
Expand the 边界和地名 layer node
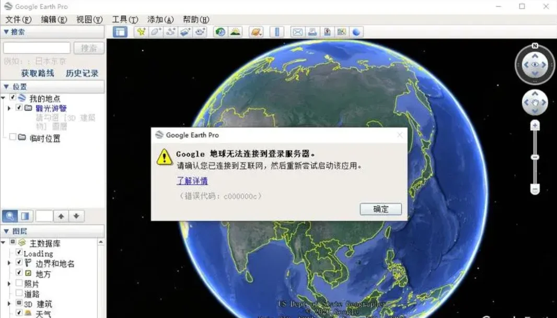[x=9, y=263]
